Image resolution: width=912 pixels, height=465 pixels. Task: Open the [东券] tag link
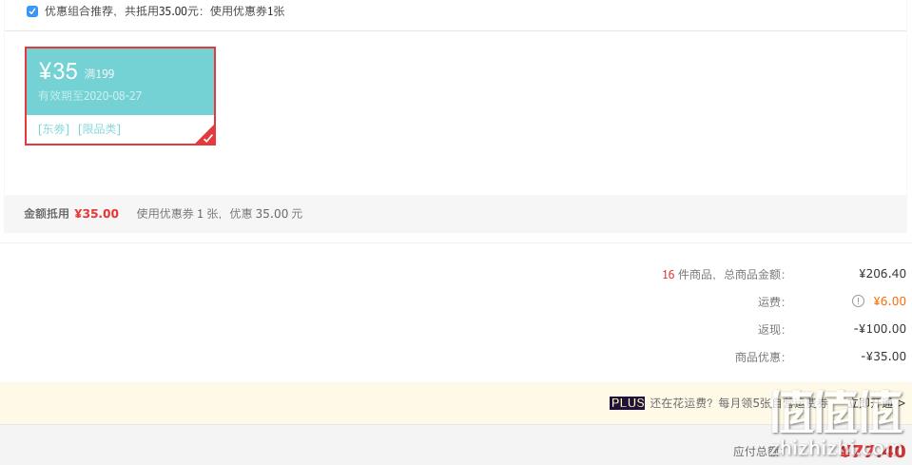tap(53, 129)
